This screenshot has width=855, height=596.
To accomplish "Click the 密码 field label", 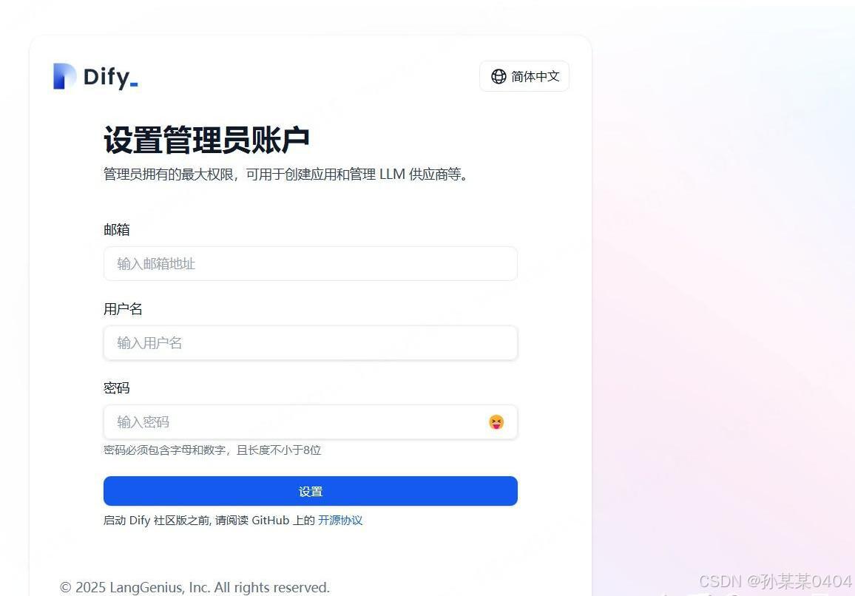I will tap(117, 388).
